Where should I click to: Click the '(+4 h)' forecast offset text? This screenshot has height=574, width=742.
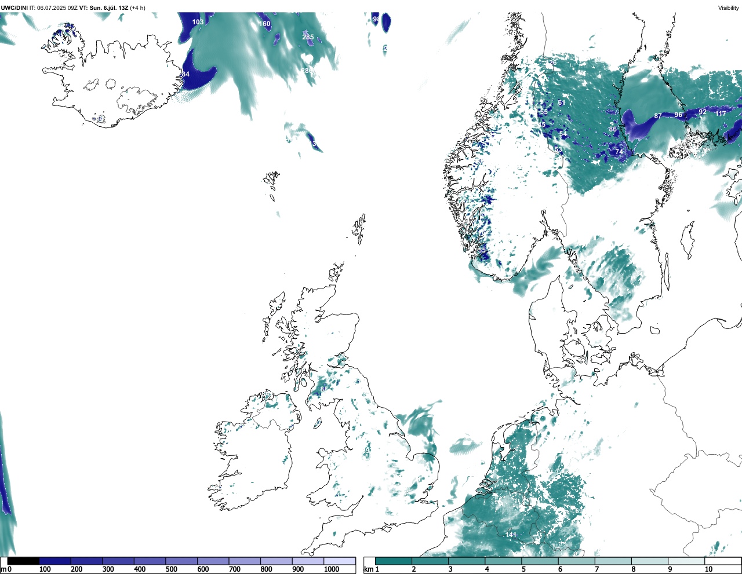[138, 8]
